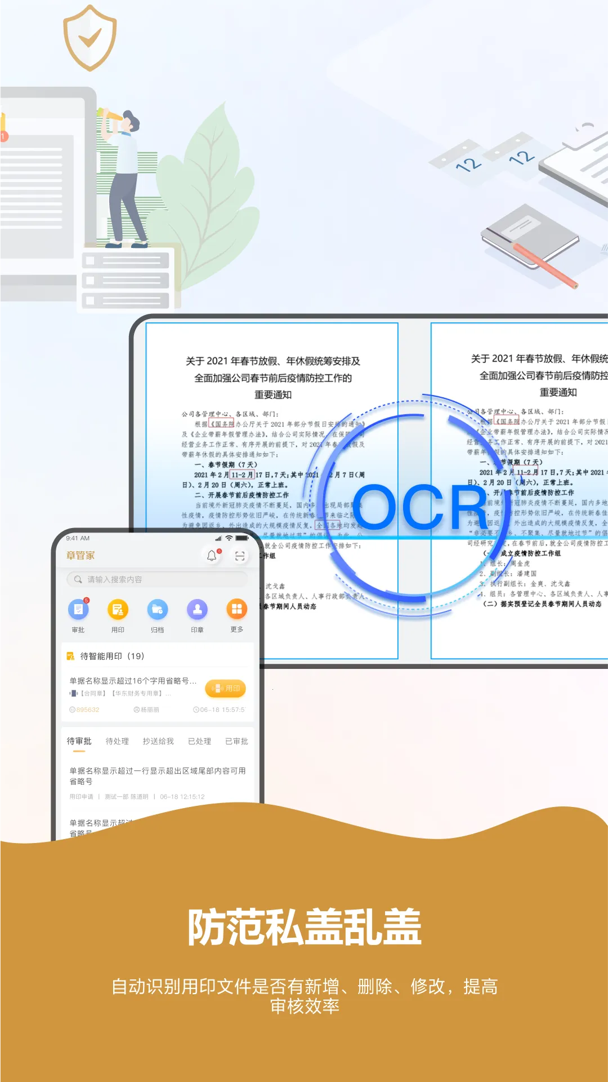Click the search magnifier icon
The width and height of the screenshot is (608, 1082).
point(78,579)
